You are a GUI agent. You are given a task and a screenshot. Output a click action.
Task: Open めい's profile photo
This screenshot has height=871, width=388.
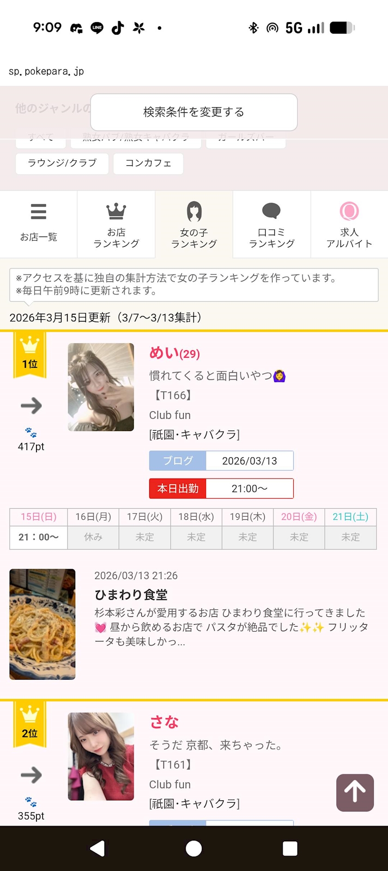pos(101,387)
